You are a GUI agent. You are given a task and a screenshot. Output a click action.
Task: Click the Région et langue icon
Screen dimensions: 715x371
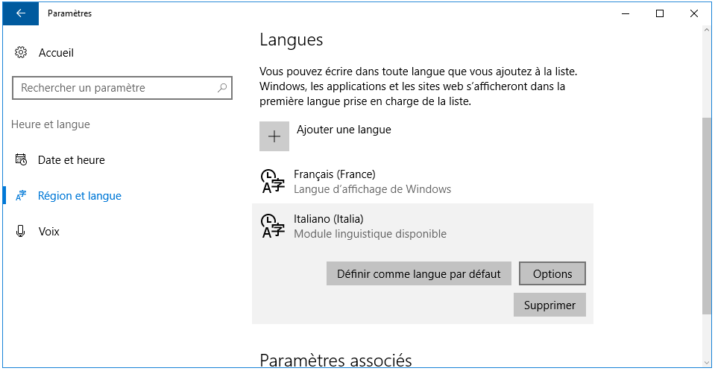[x=21, y=195]
